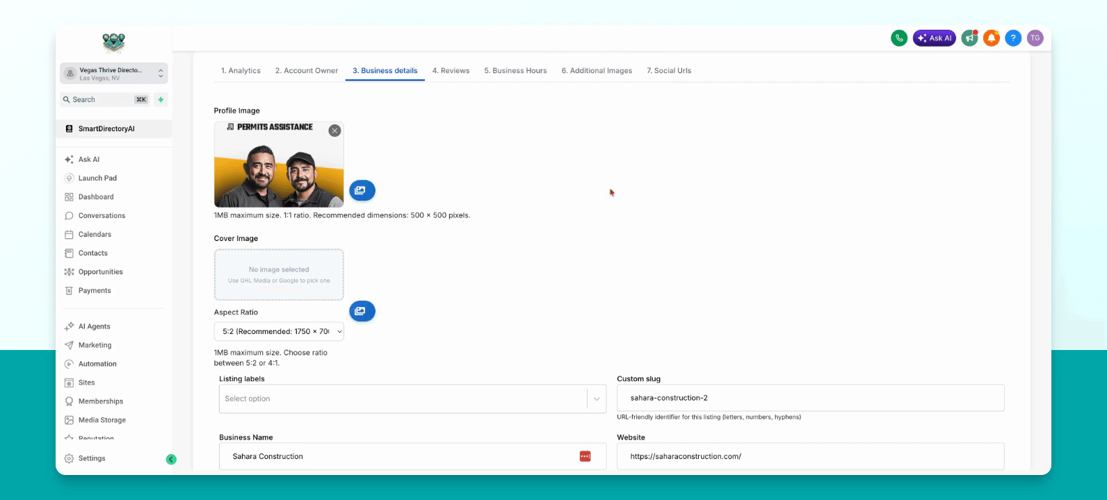Open Settings at sidebar bottom

[x=92, y=458]
